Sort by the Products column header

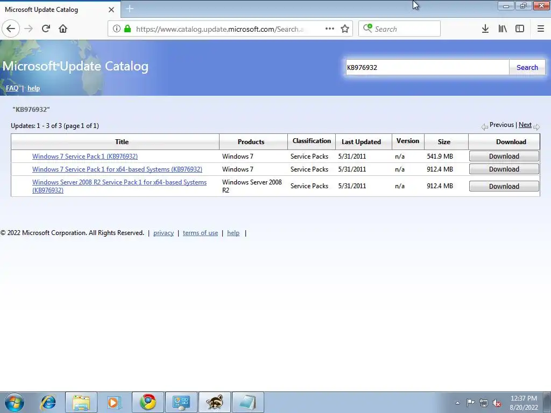(251, 142)
